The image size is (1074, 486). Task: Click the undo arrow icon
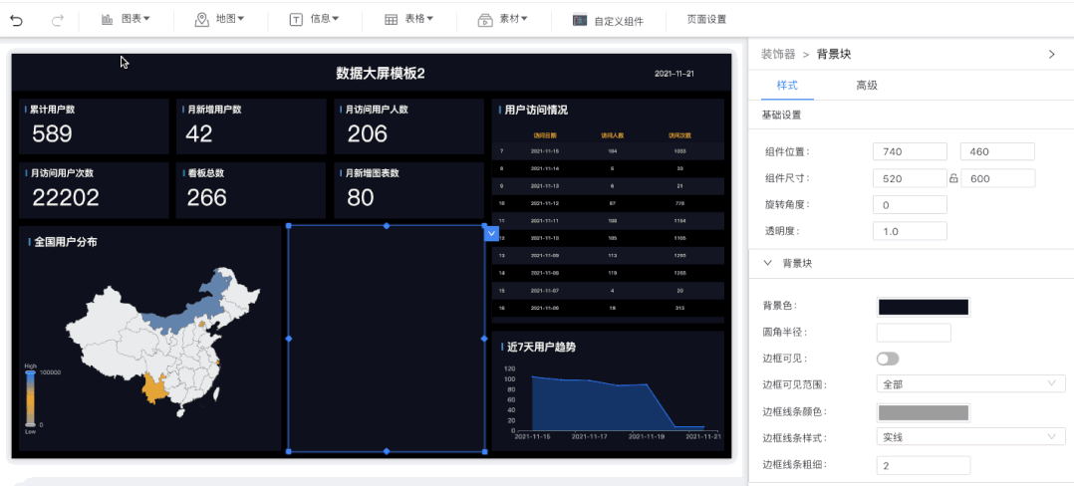click(x=17, y=19)
